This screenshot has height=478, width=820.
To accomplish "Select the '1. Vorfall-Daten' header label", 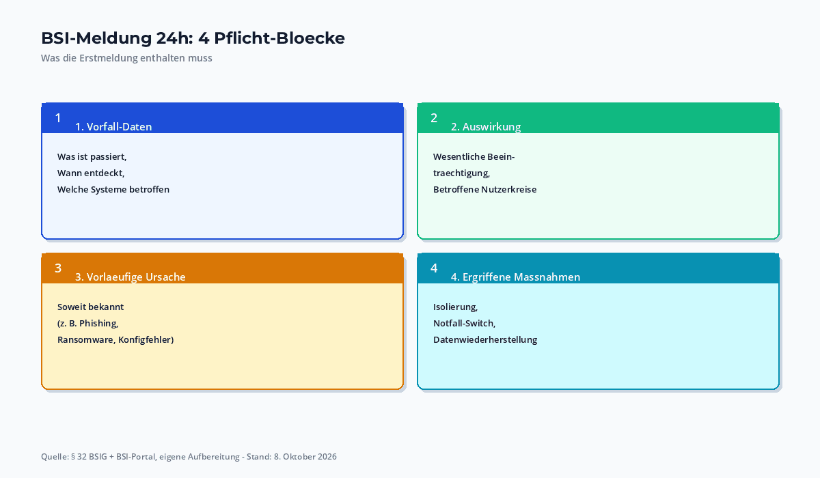I will pyautogui.click(x=113, y=127).
